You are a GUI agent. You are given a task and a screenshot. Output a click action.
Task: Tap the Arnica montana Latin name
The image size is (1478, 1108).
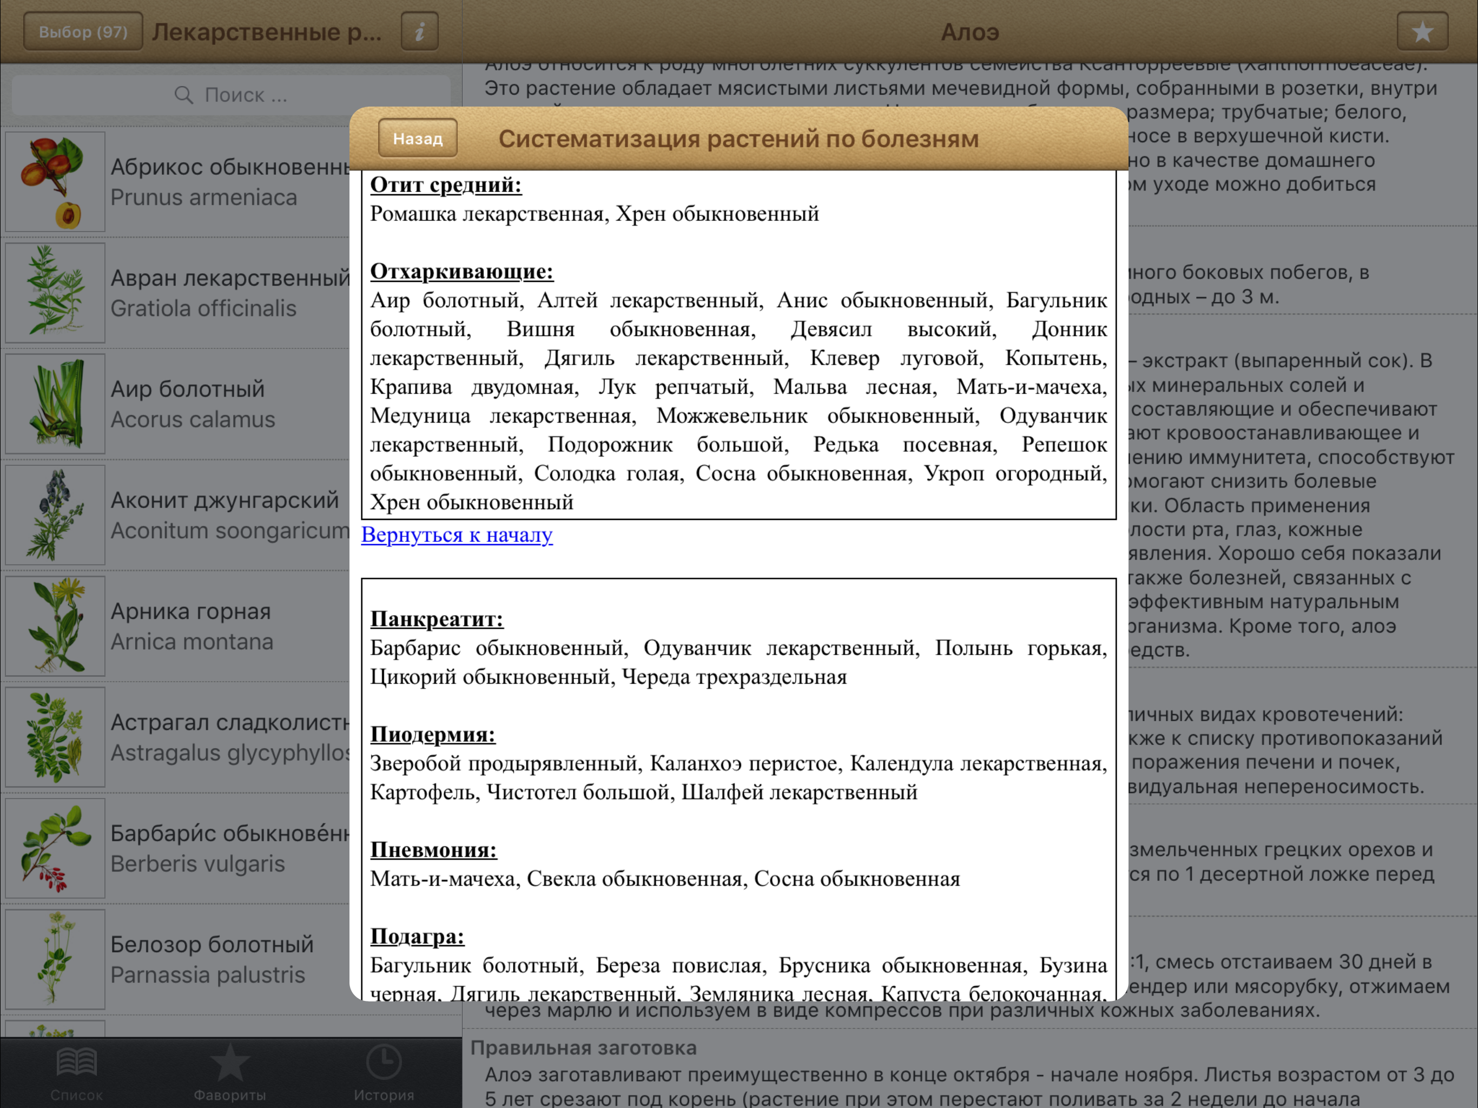tap(192, 642)
